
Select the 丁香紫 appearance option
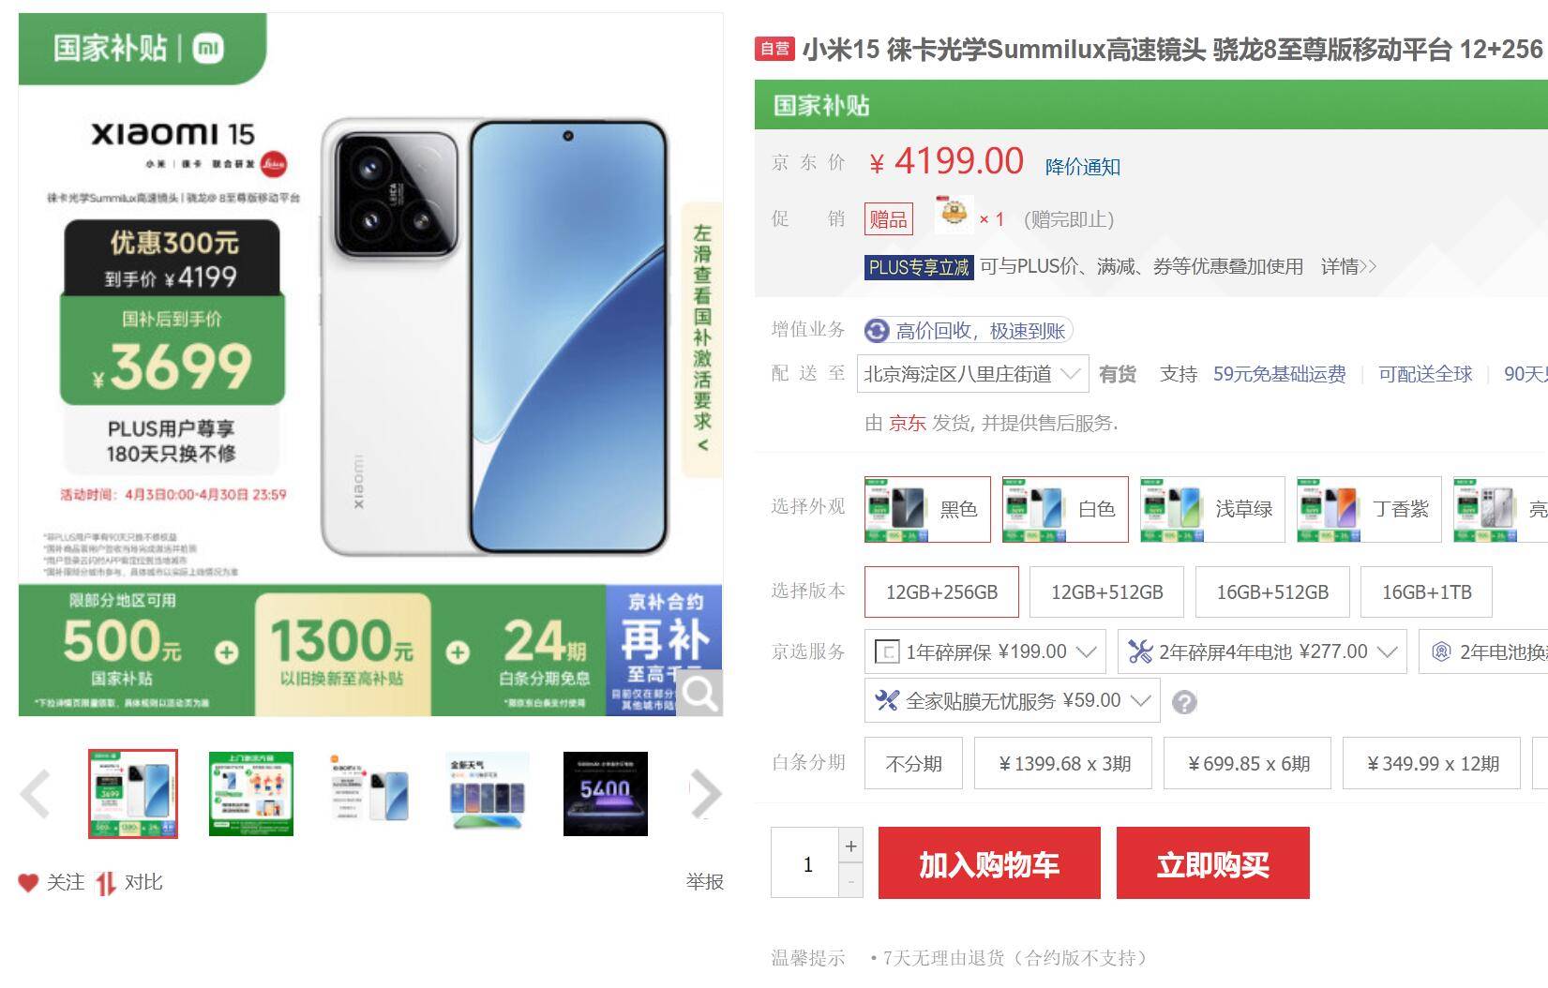(x=1369, y=509)
